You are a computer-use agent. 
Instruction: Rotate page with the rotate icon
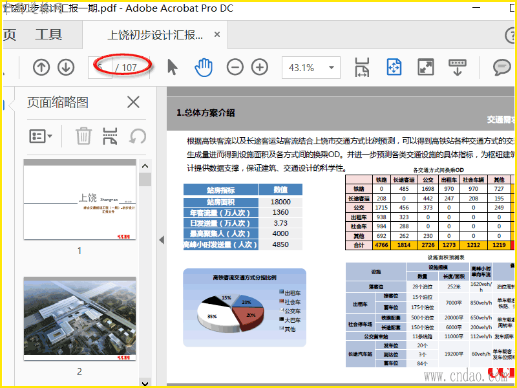tap(137, 136)
